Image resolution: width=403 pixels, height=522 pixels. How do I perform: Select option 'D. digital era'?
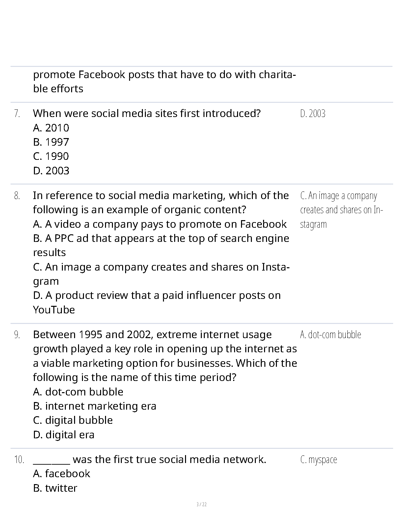coord(64,435)
